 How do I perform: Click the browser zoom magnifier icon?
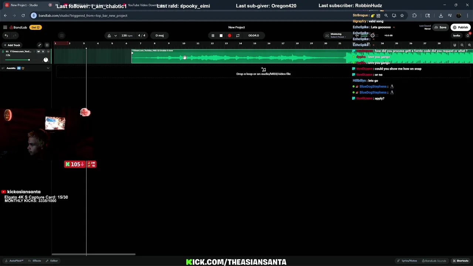(386, 16)
